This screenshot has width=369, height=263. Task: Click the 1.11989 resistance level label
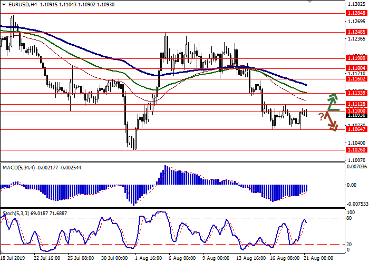pos(357,57)
